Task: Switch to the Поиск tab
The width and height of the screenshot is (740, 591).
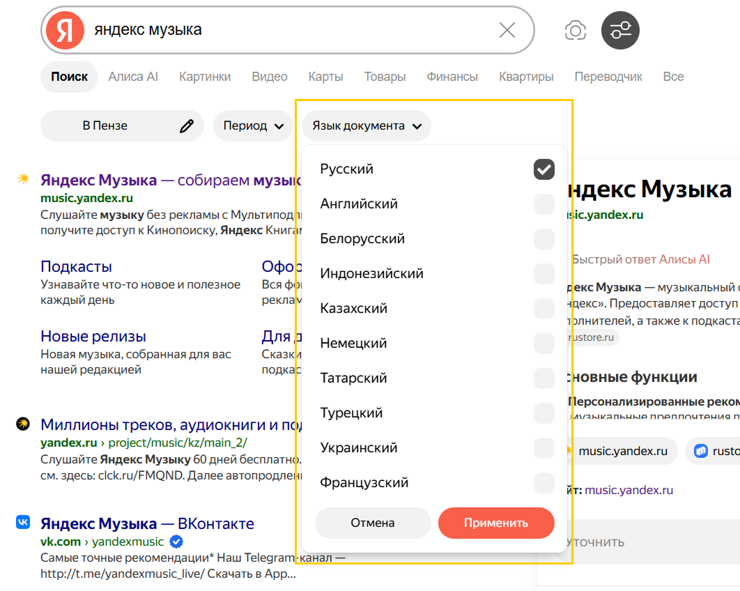Action: click(x=70, y=77)
